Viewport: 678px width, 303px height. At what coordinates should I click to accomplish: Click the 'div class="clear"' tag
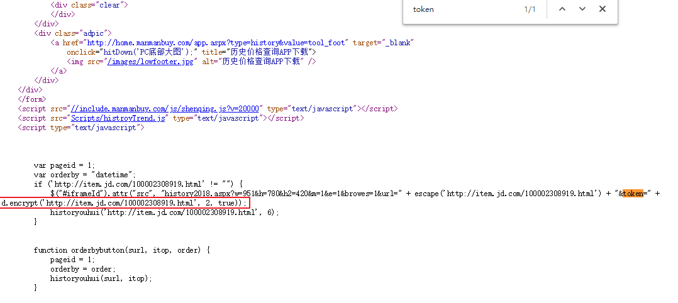89,5
